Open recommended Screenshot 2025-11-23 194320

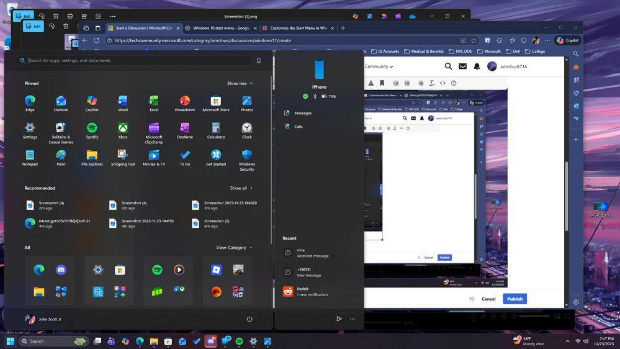click(225, 206)
